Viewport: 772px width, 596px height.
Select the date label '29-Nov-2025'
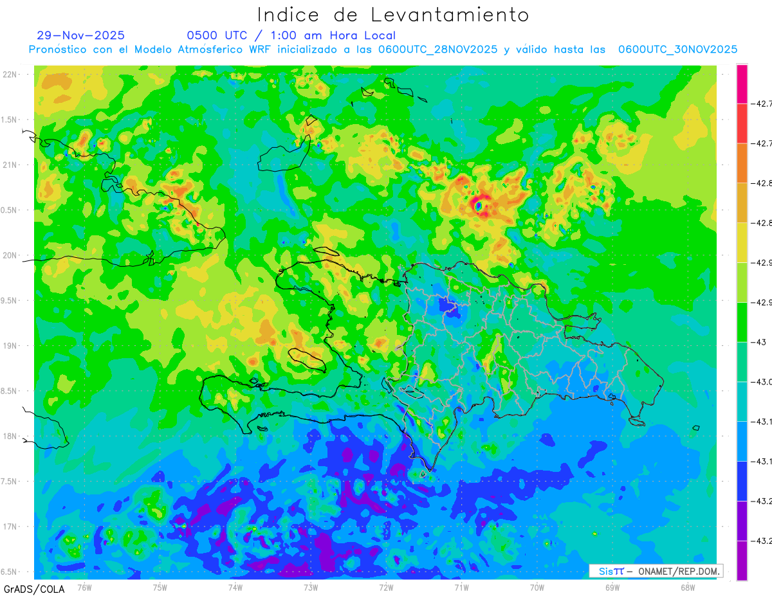click(x=81, y=35)
